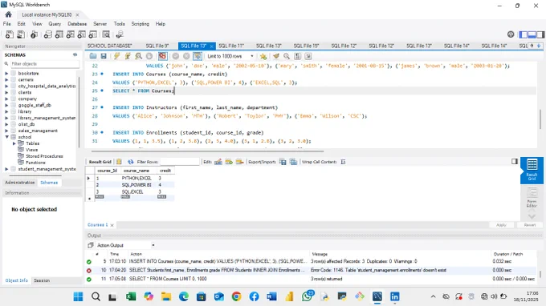Click the reconnect to DBMS icon
This screenshot has width=546, height=306.
120,34
